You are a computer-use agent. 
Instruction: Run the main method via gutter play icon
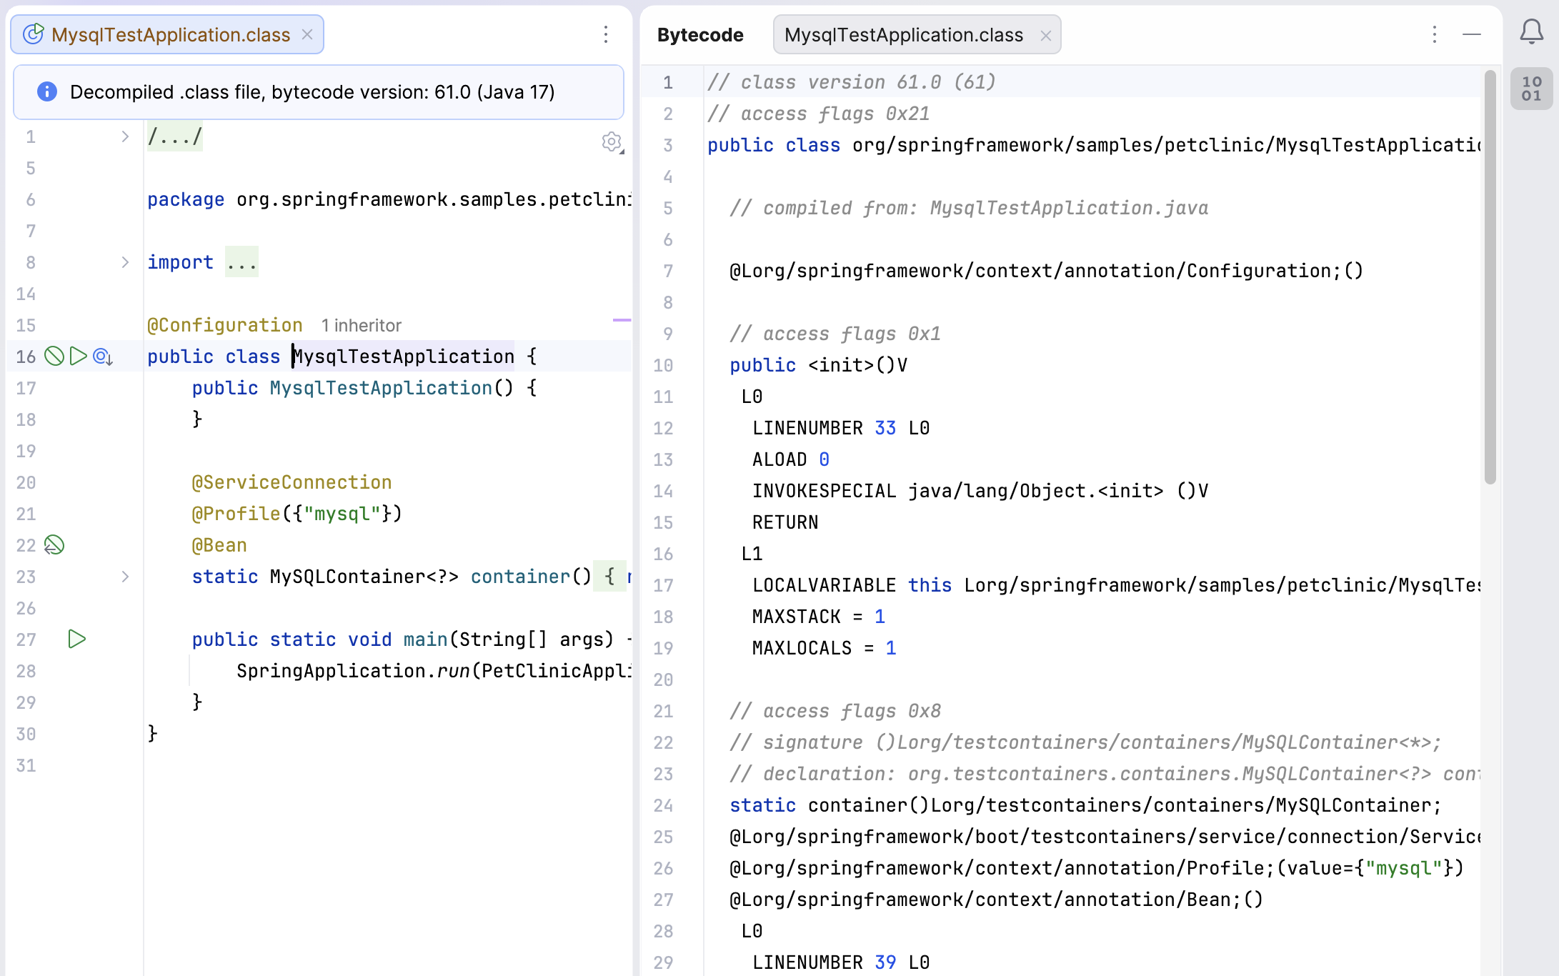pos(76,639)
